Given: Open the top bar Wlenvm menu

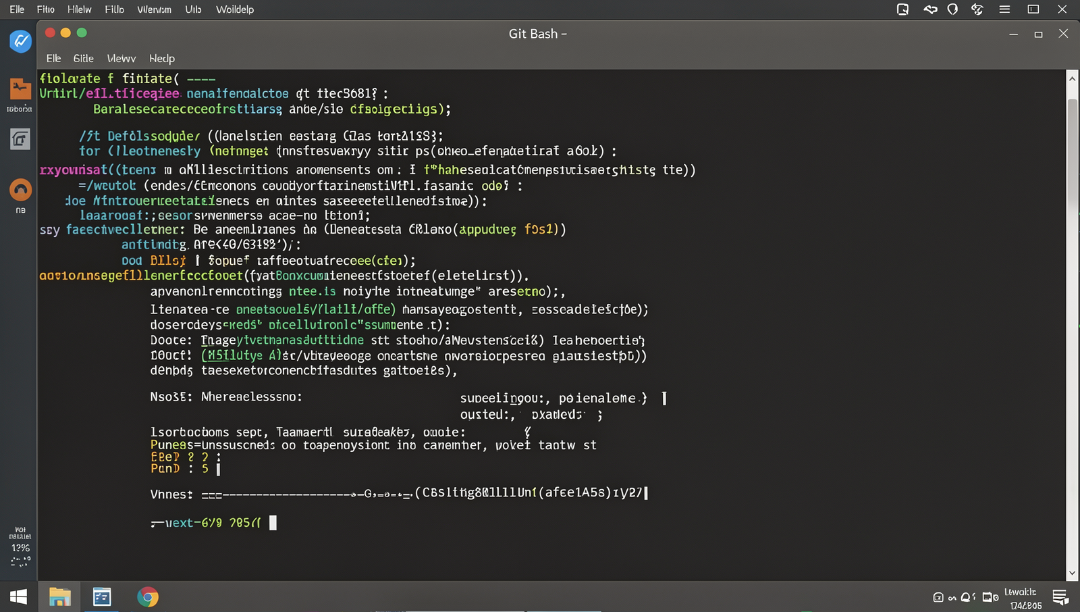Looking at the screenshot, I should pos(154,9).
